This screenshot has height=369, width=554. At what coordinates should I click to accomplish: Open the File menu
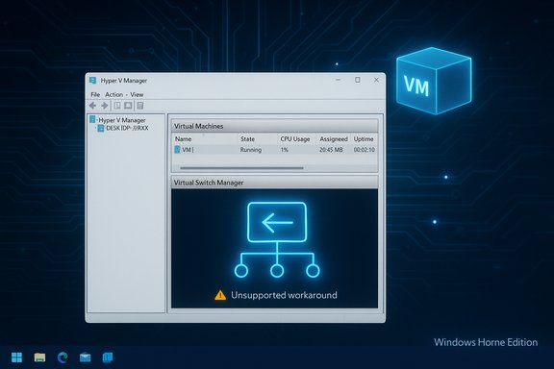pyautogui.click(x=95, y=94)
